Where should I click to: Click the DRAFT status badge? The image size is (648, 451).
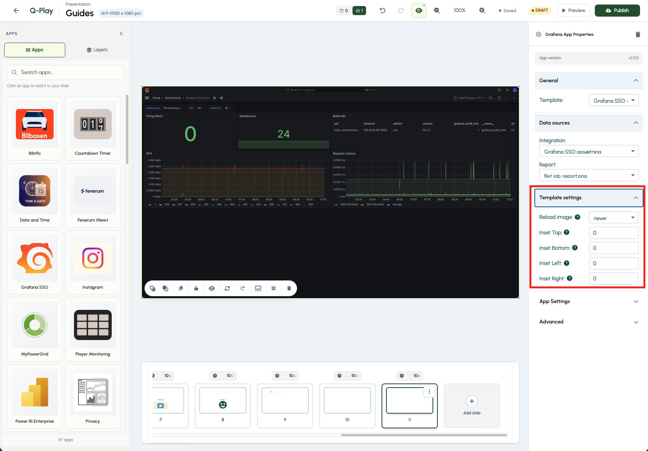(540, 11)
